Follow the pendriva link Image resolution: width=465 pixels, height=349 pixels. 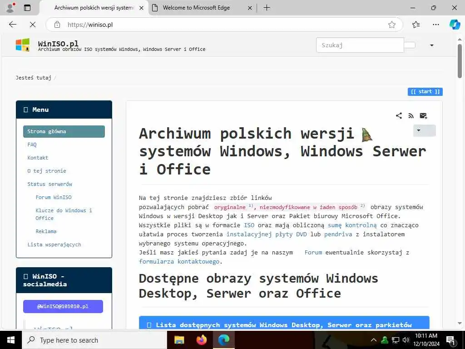[x=338, y=234]
